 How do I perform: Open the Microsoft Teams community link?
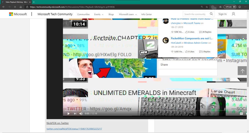tap(192, 23)
